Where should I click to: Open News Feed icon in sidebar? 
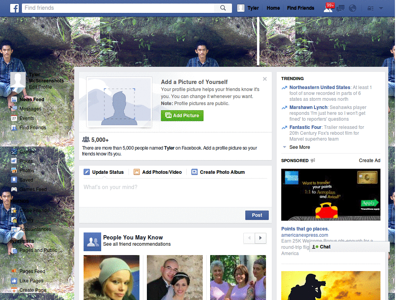[14, 100]
